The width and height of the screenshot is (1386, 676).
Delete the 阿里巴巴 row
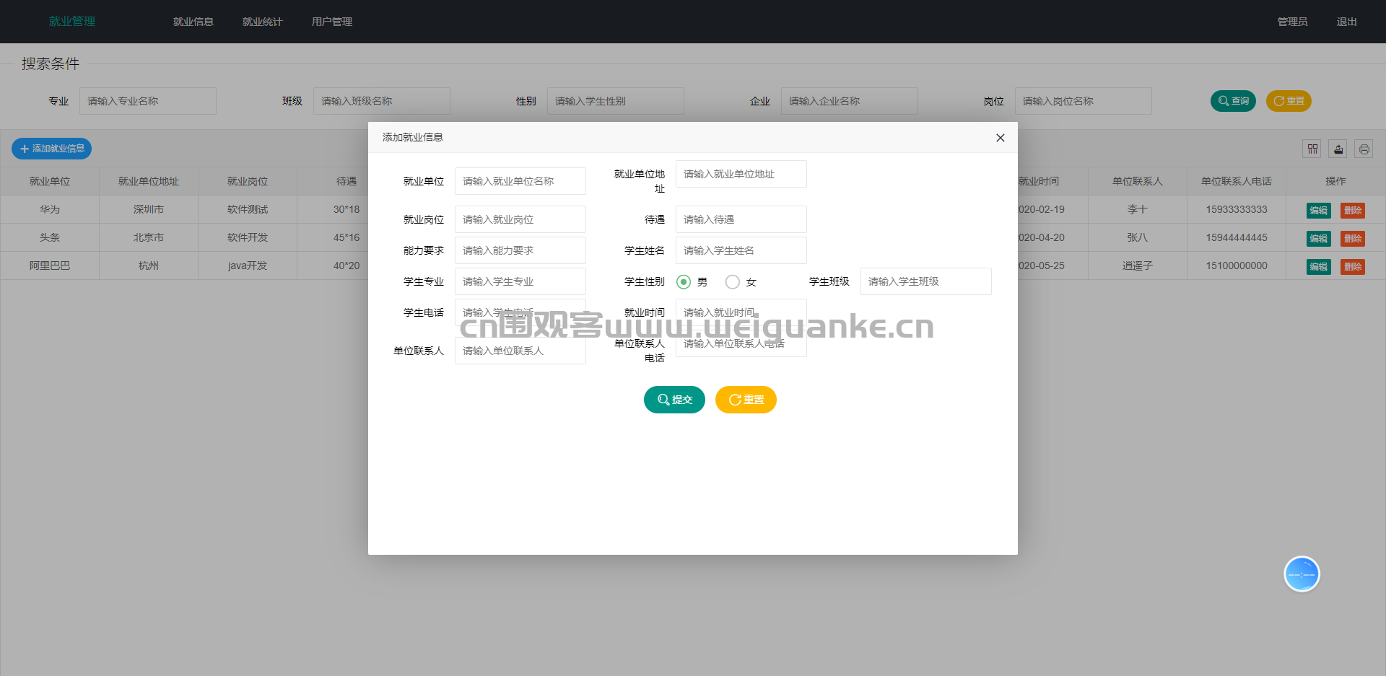1353,266
